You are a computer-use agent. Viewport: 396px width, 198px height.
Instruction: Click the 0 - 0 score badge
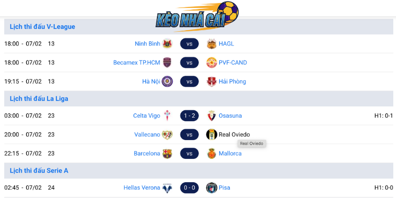tap(190, 188)
